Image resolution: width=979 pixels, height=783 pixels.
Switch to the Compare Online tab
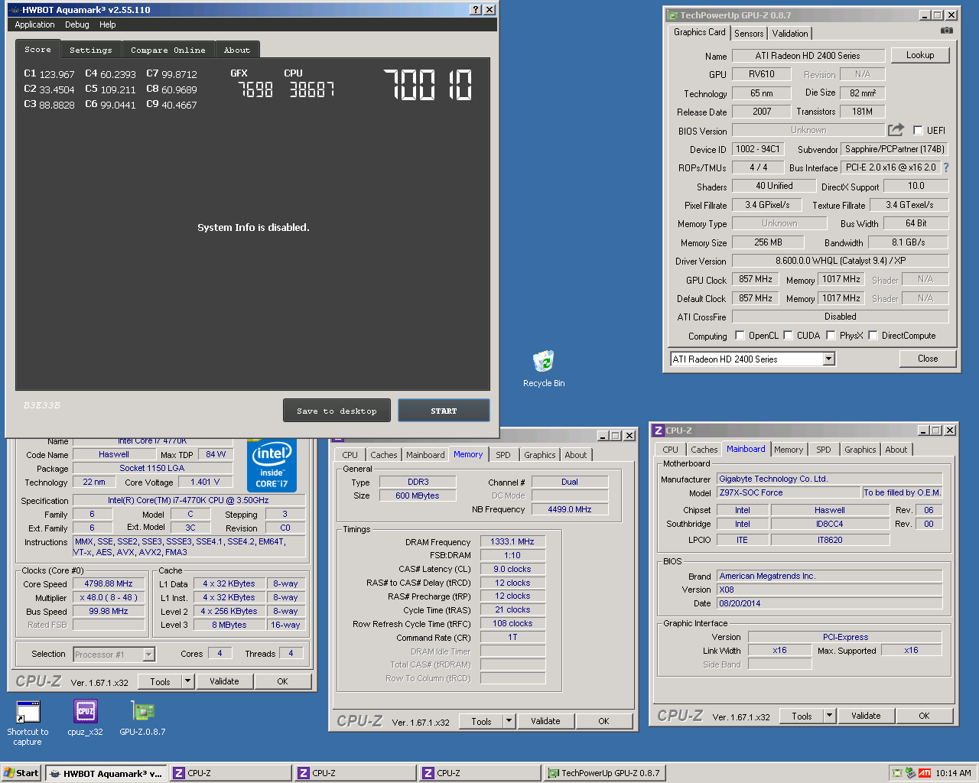(168, 50)
